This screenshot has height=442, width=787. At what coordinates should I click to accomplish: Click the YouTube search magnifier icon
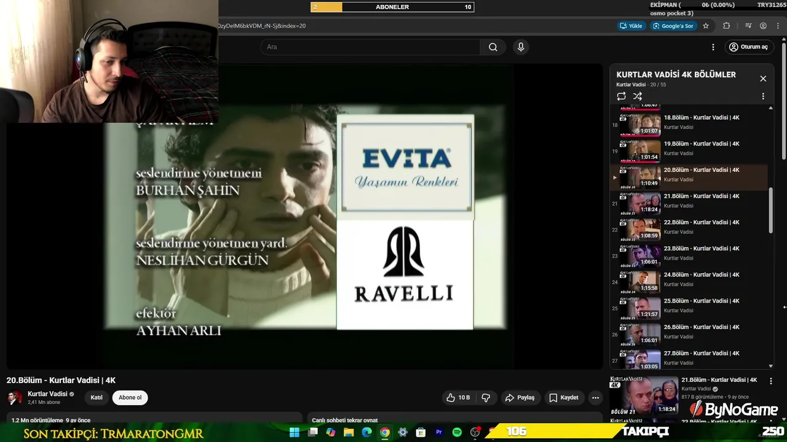tap(492, 47)
